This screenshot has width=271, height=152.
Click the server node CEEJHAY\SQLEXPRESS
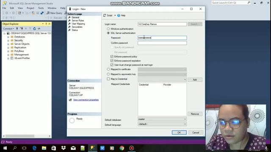point(31,33)
